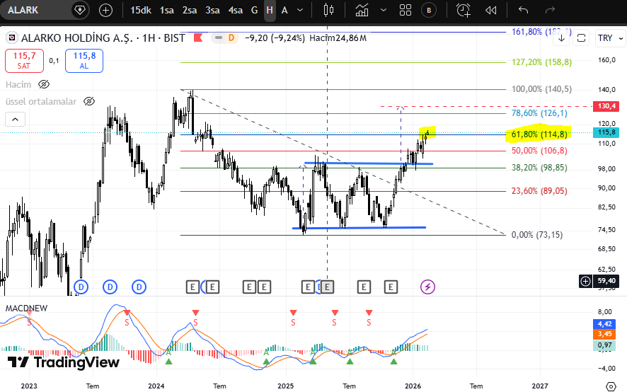Image resolution: width=627 pixels, height=392 pixels.
Task: Click the third D dividend marker
Action: 139,287
